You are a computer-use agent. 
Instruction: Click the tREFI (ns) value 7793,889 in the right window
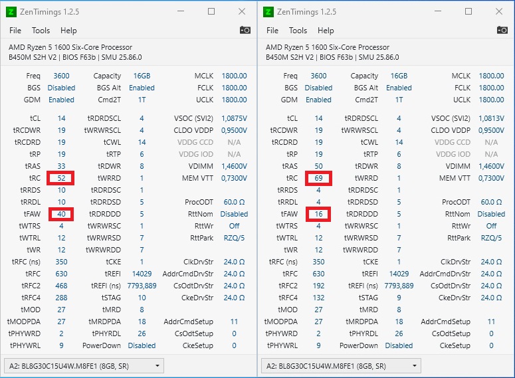(x=399, y=286)
